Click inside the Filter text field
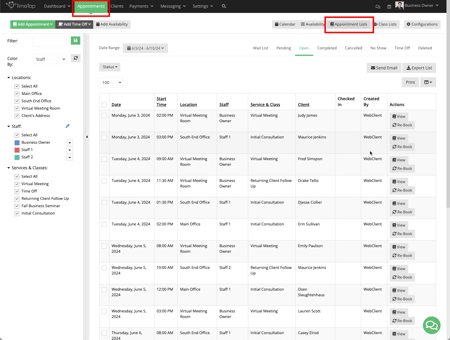450x340 pixels. point(49,41)
